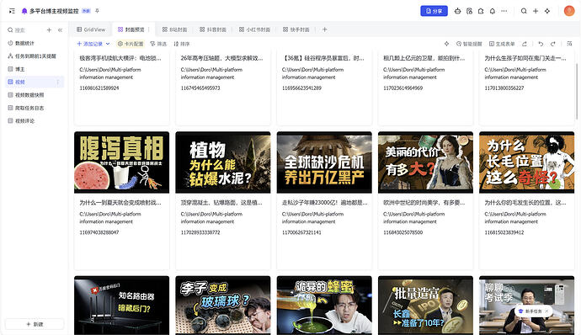Open the 知名路由器暗藏后门 cover thumbnail
This screenshot has width=581, height=335.
click(x=121, y=306)
